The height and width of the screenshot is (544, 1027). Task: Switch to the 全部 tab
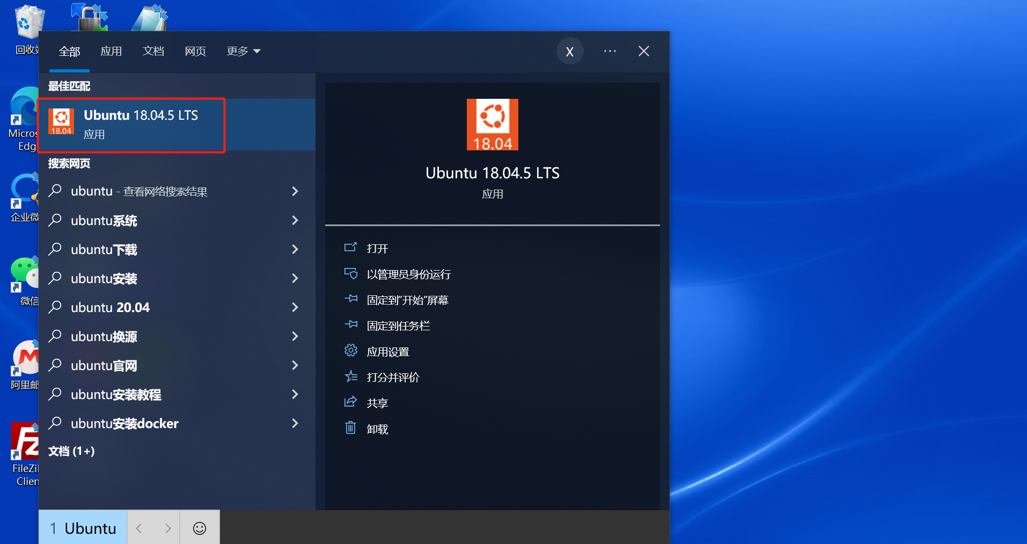[69, 52]
